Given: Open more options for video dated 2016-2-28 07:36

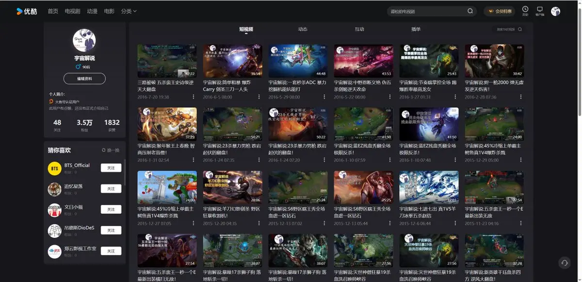Looking at the screenshot, I should (520, 97).
